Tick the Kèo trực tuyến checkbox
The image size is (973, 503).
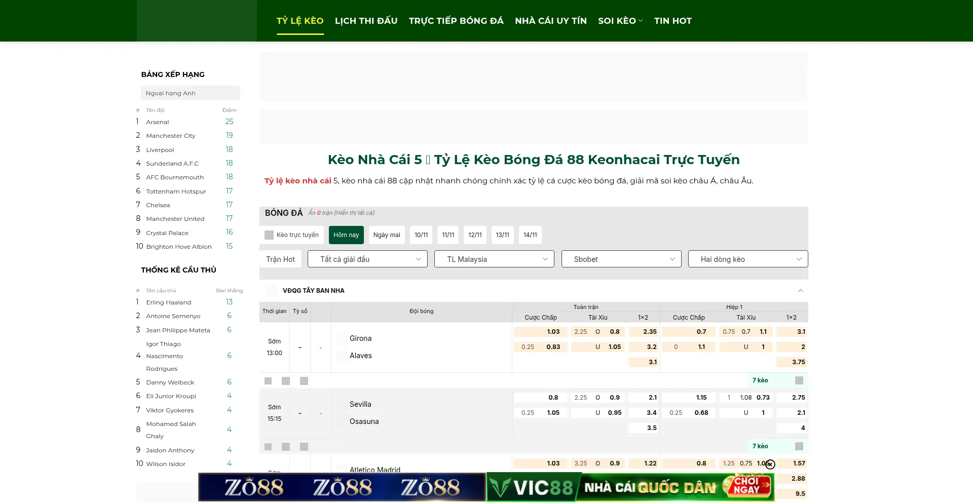pyautogui.click(x=269, y=235)
